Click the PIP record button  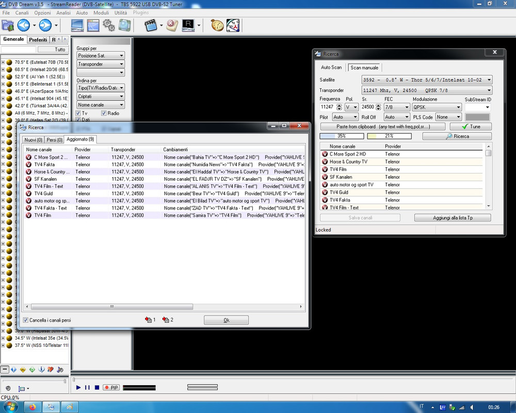coord(111,388)
